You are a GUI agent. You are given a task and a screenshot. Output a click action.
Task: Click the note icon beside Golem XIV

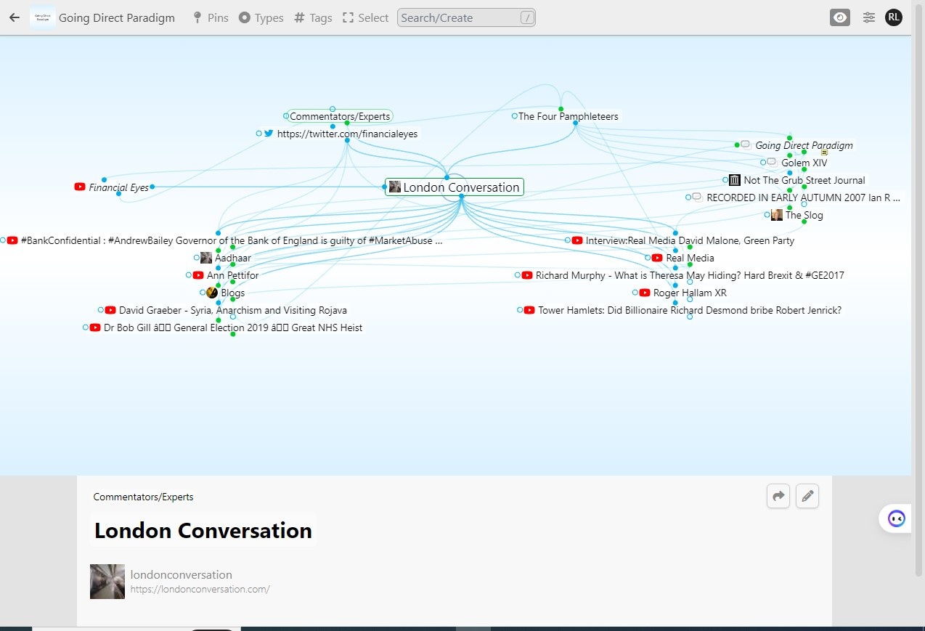point(771,162)
